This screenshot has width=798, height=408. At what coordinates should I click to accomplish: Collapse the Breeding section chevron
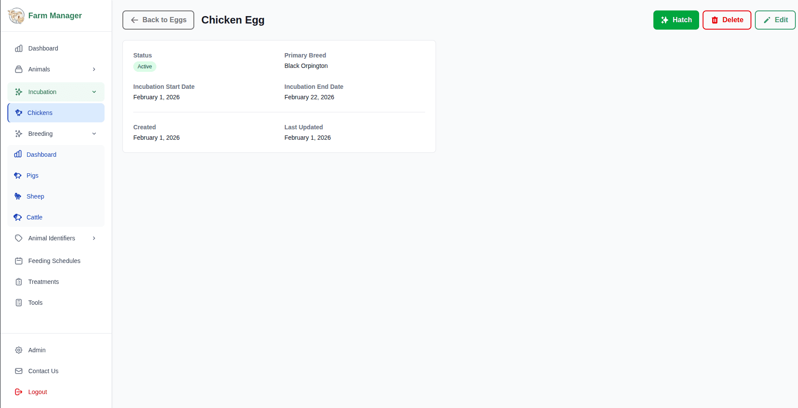click(x=94, y=134)
